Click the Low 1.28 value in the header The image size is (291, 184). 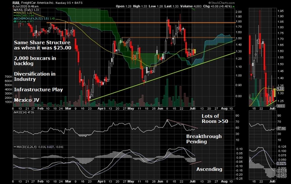[x=156, y=6]
